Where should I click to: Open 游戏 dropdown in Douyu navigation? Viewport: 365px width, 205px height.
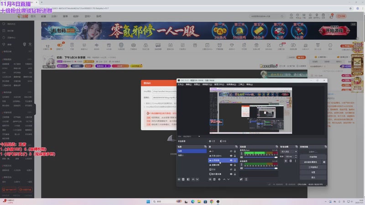point(88,16)
